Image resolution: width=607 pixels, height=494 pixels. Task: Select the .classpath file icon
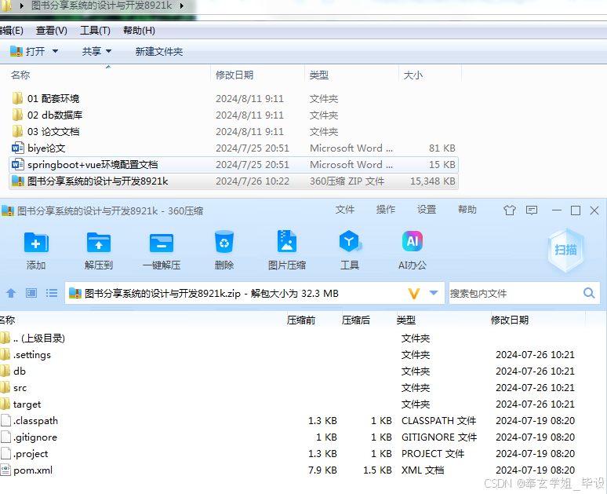pyautogui.click(x=5, y=420)
